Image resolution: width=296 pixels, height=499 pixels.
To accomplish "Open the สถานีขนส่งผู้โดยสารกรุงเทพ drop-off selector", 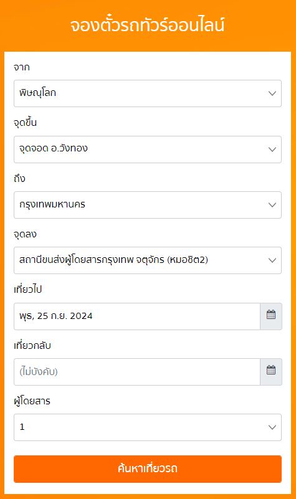I will click(x=148, y=260).
